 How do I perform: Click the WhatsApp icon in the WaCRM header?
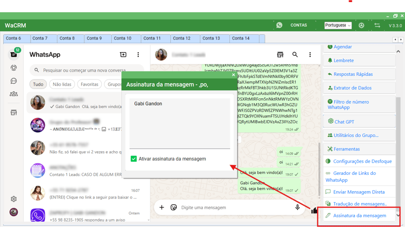pos(279,25)
